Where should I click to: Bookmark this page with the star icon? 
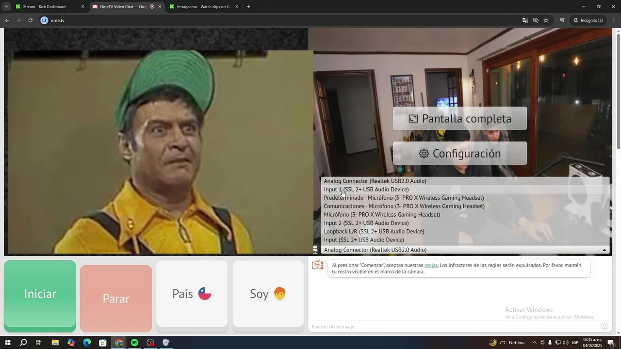click(x=546, y=20)
